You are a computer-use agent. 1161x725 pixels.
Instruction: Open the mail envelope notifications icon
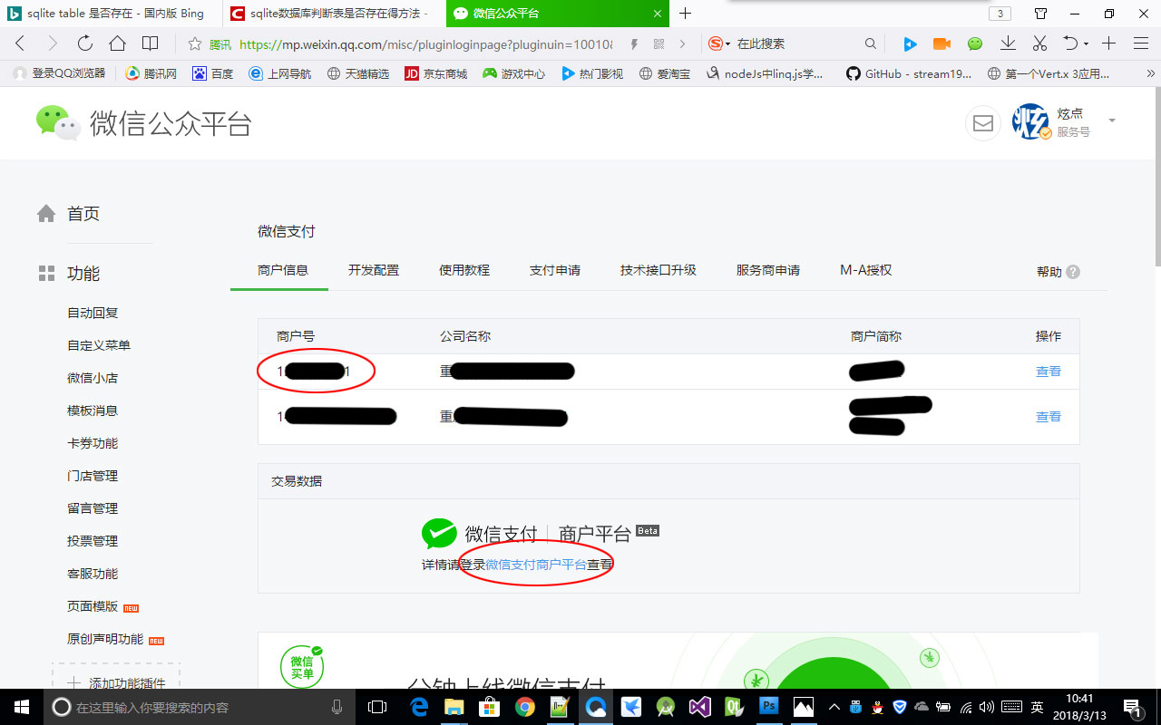click(983, 123)
